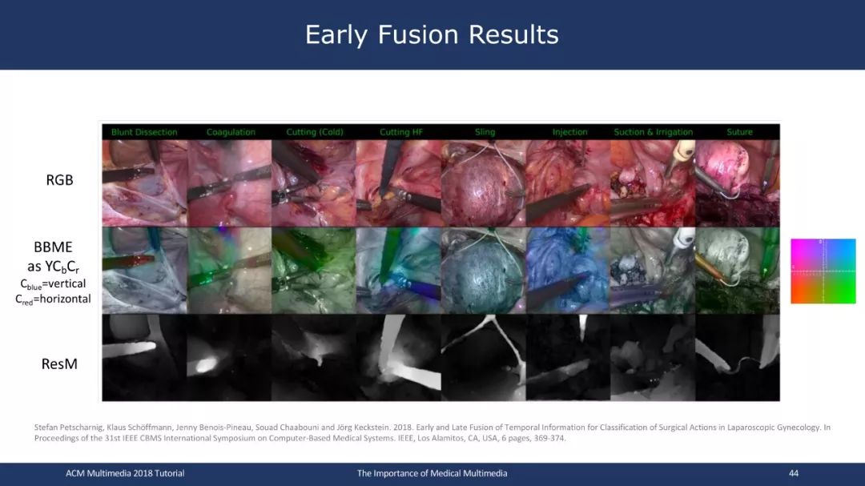This screenshot has width=865, height=486.
Task: Select the Sling ResM grayscale image
Action: (483, 357)
